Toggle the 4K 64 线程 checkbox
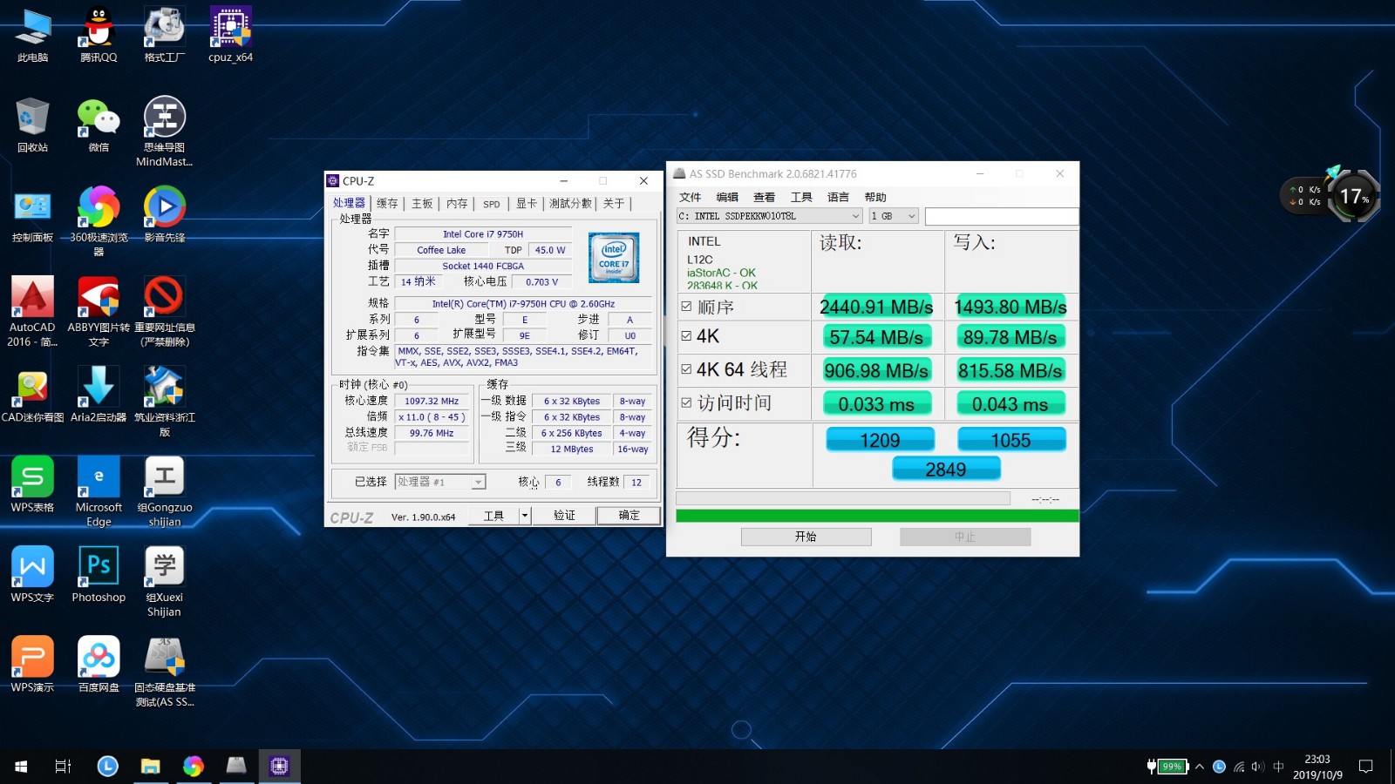 coord(686,369)
